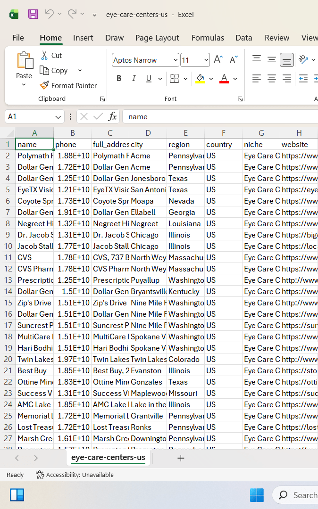
Task: Expand the Font Color palette arrow
Action: pos(235,79)
